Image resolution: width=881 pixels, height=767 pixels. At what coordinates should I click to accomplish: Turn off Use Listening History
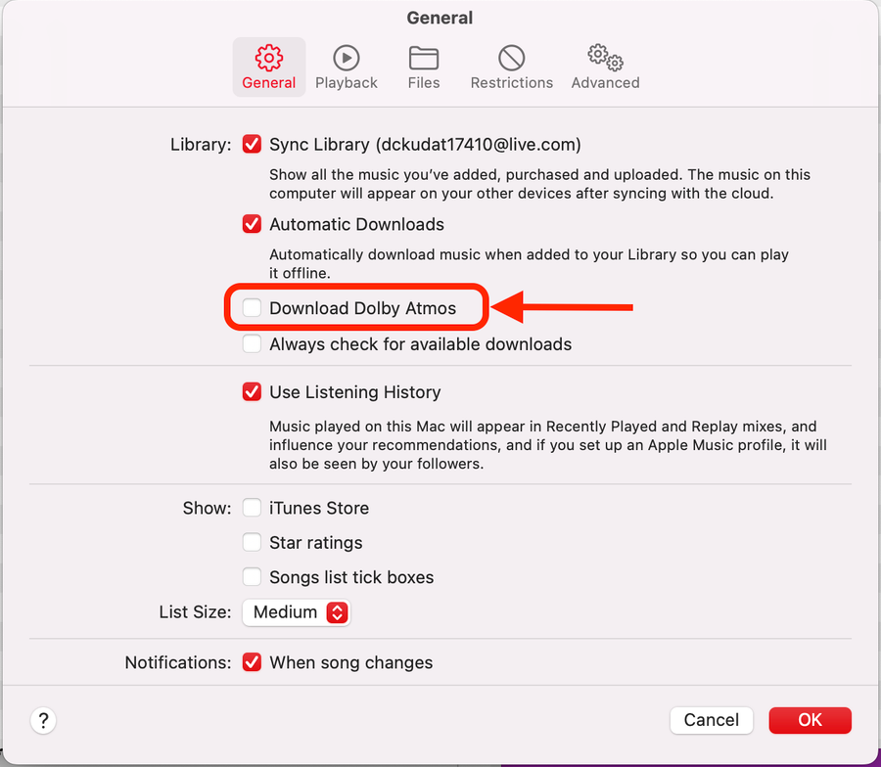[253, 392]
